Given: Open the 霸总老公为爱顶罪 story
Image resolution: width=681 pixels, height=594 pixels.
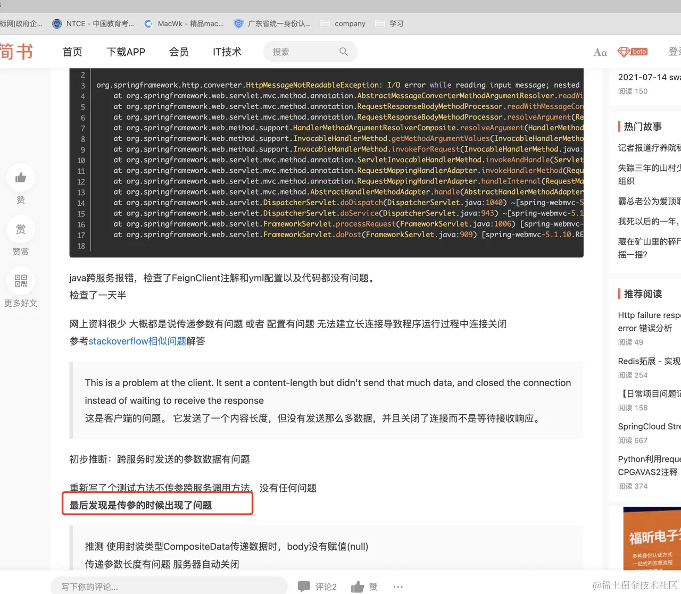Looking at the screenshot, I should coord(649,201).
